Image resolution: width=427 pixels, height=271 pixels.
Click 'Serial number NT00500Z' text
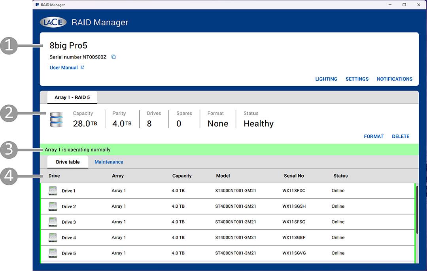coord(78,57)
